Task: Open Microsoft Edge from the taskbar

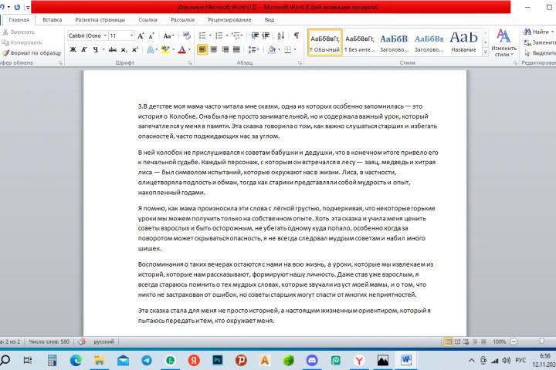Action: [x=76, y=361]
